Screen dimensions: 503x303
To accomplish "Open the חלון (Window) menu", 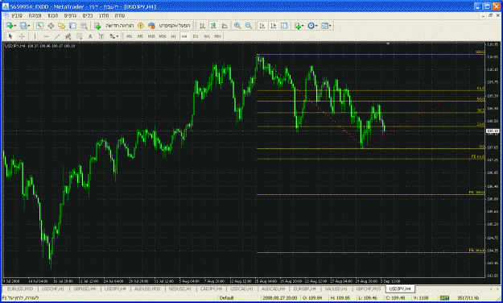I will [x=104, y=15].
